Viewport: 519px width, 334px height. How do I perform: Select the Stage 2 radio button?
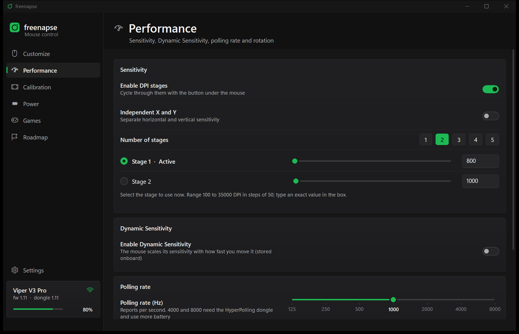(124, 181)
